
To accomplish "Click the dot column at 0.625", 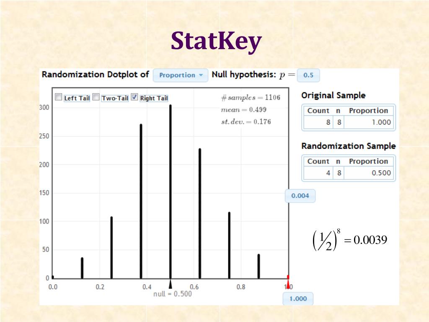I will [x=200, y=213].
